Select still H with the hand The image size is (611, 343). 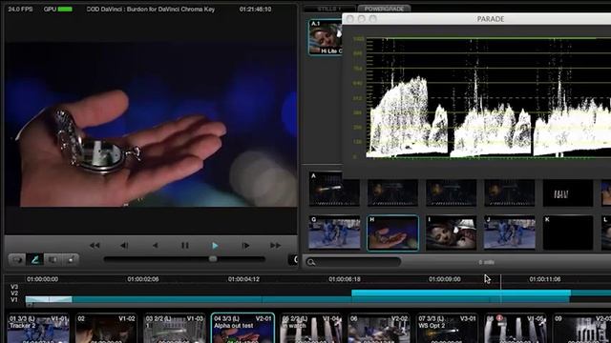pyautogui.click(x=392, y=232)
